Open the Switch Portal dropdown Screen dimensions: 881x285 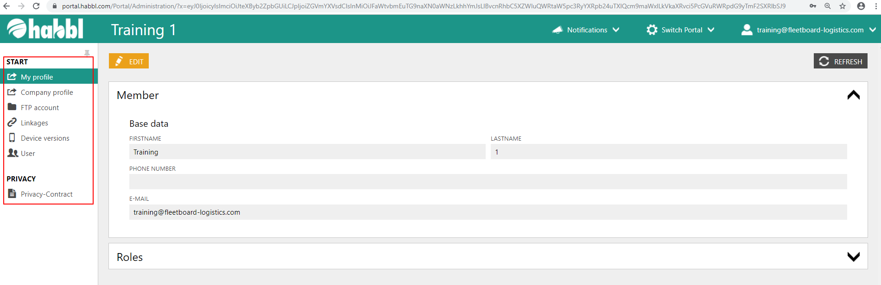(680, 30)
